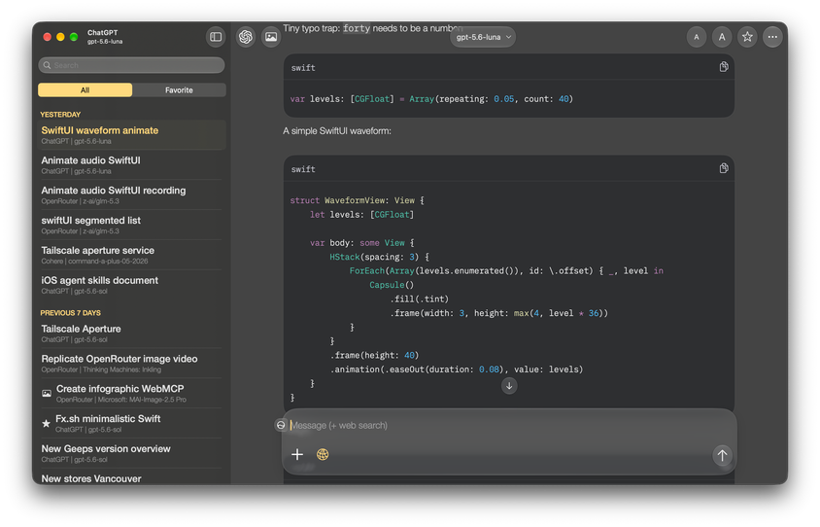Click the PREVIOUS 7 DAYS section header
Viewport: 820px width, 527px height.
[71, 312]
